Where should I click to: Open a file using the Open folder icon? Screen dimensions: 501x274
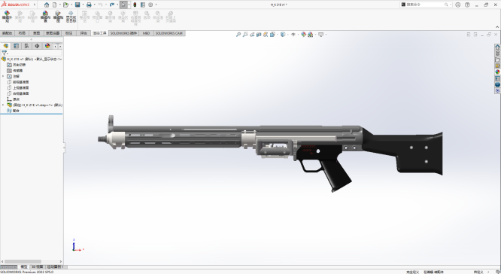(x=65, y=5)
